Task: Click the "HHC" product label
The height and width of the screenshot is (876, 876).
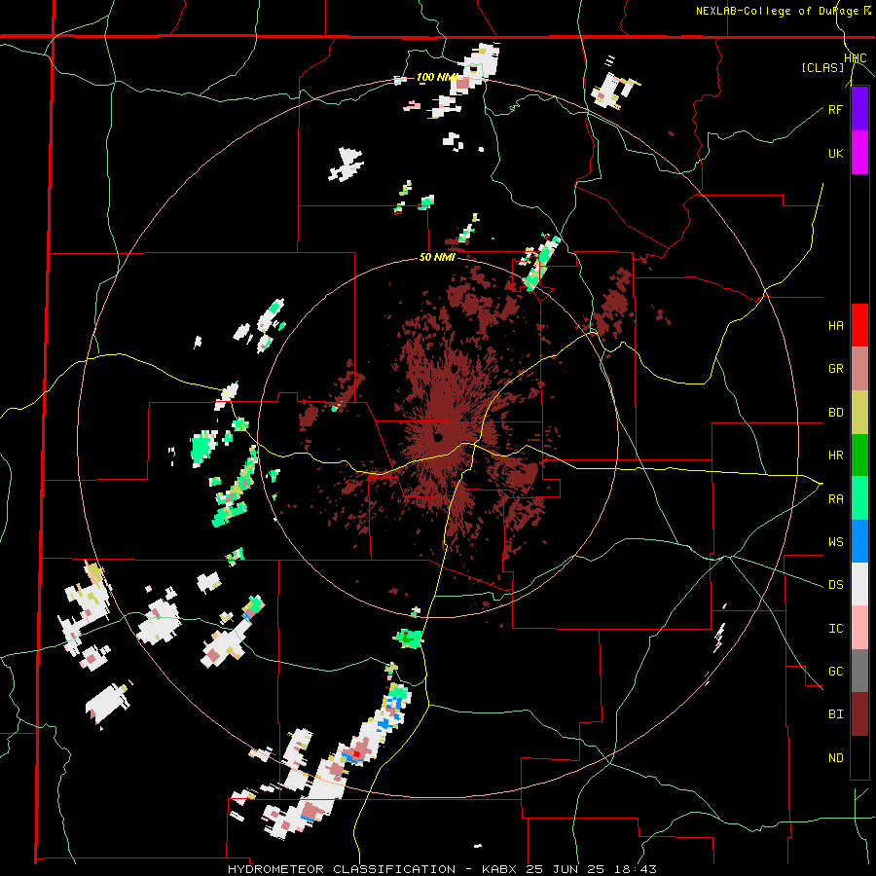Action: 856,57
